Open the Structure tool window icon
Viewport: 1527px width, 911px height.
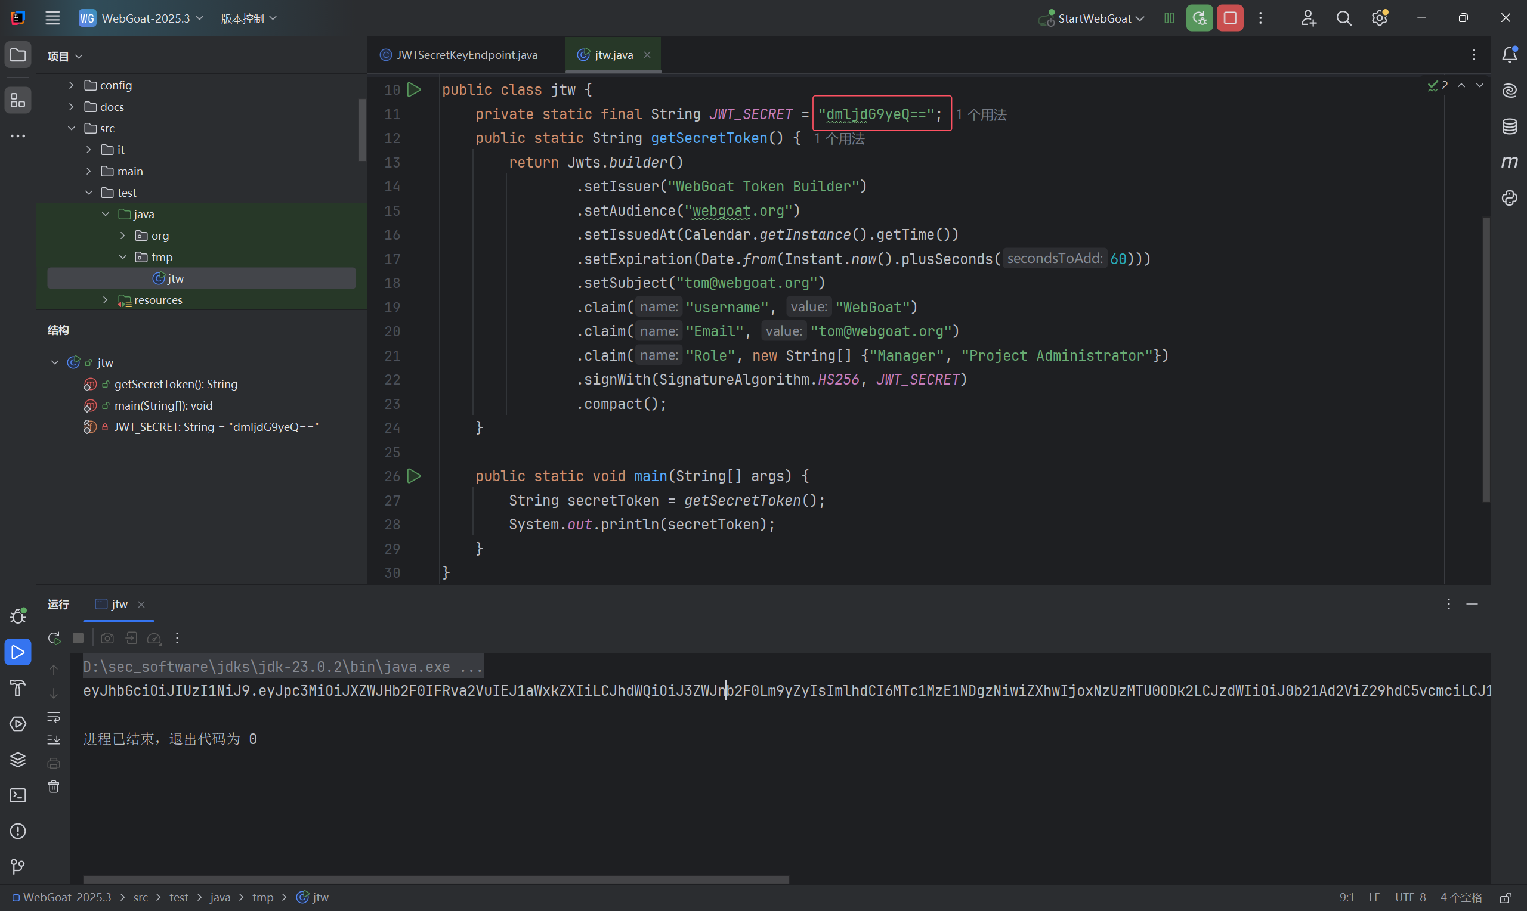(18, 100)
